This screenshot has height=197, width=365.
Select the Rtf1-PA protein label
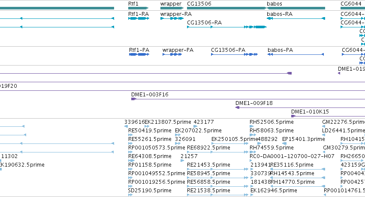coord(139,50)
